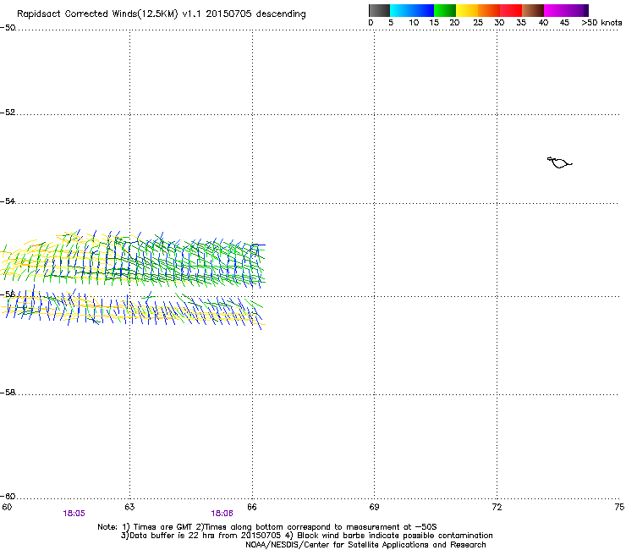Click the cyan-blue 5-15 knots color band
Viewport: 626px width, 550px height.
pos(412,10)
